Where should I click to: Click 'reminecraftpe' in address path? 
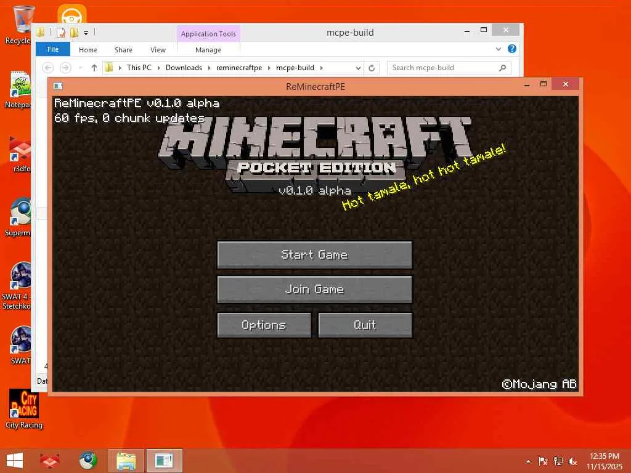coord(239,68)
